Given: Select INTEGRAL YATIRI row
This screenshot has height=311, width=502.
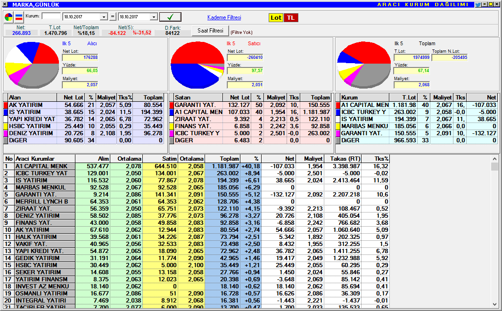Looking at the screenshot, I should point(196,300).
